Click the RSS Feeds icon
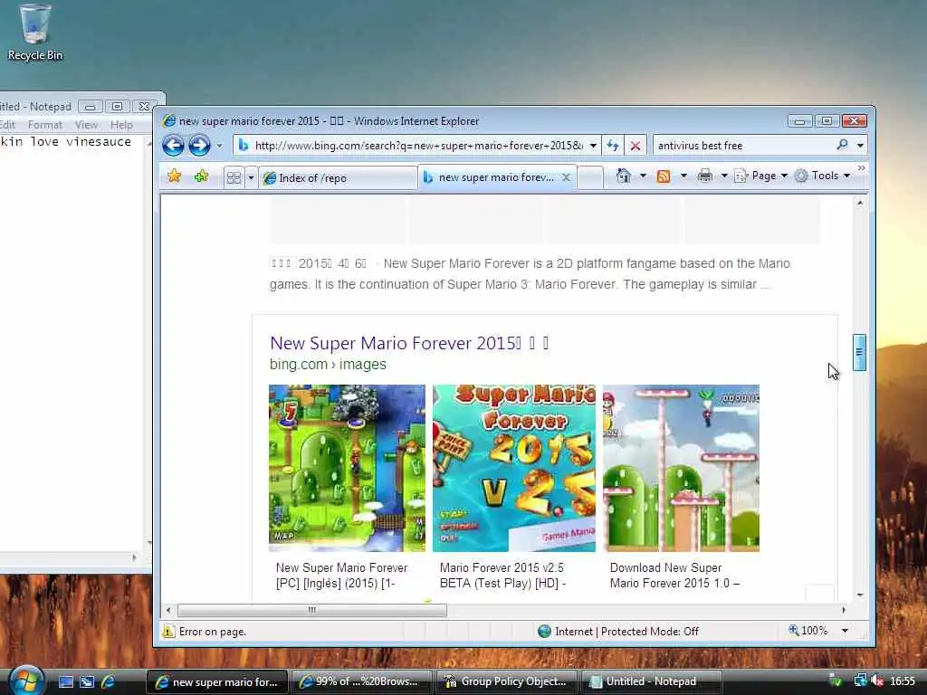The width and height of the screenshot is (927, 695). (x=664, y=176)
